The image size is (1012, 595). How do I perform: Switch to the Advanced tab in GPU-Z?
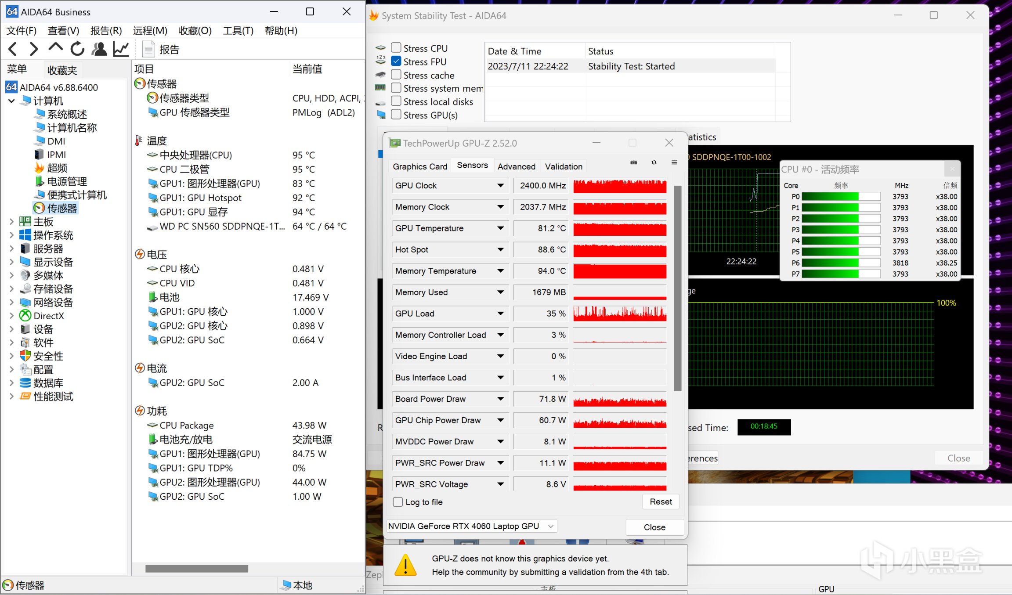[x=516, y=166]
